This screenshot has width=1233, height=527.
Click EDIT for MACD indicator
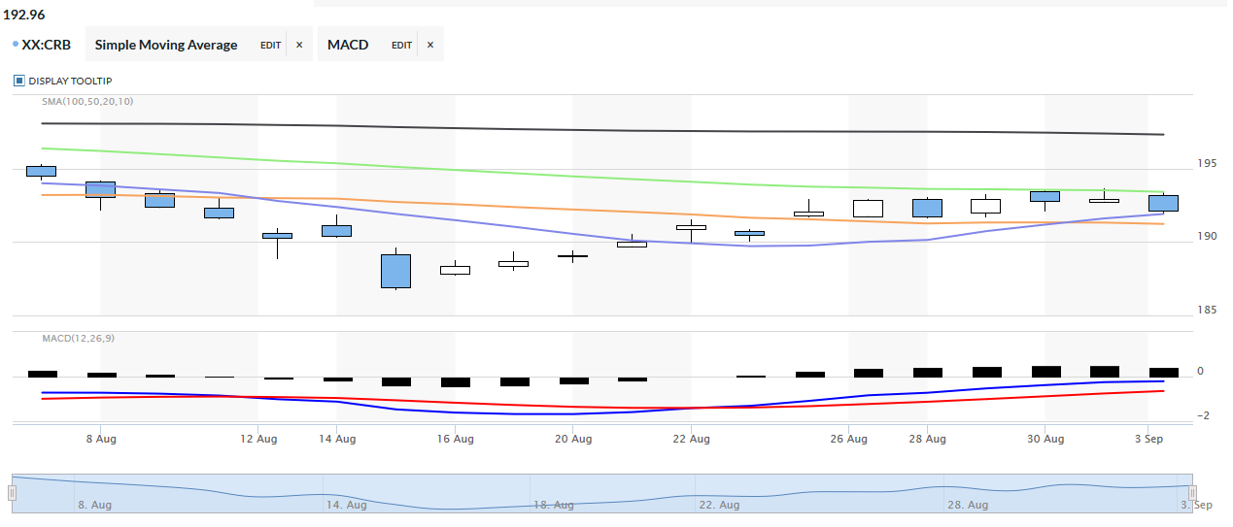click(401, 45)
